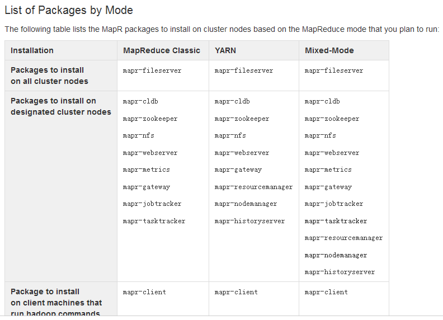Select the Mixed-Mode column header
This screenshot has height=320, width=443.
pyautogui.click(x=329, y=50)
